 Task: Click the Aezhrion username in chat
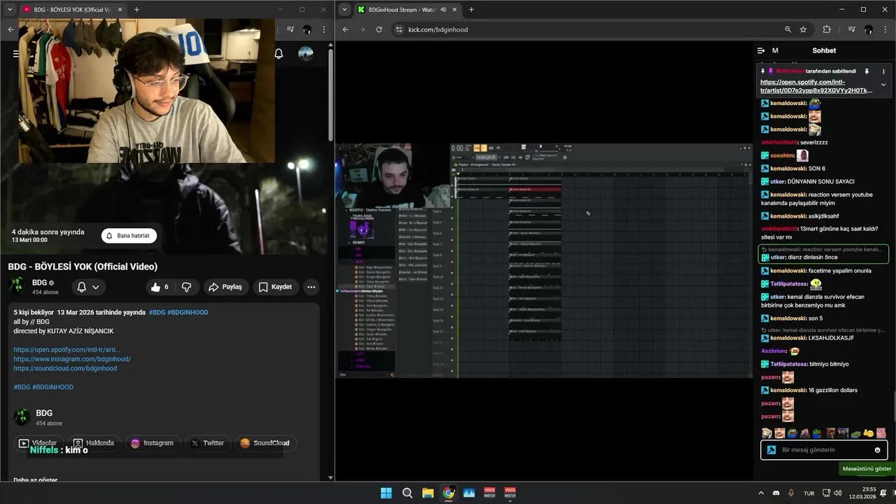pyautogui.click(x=773, y=351)
